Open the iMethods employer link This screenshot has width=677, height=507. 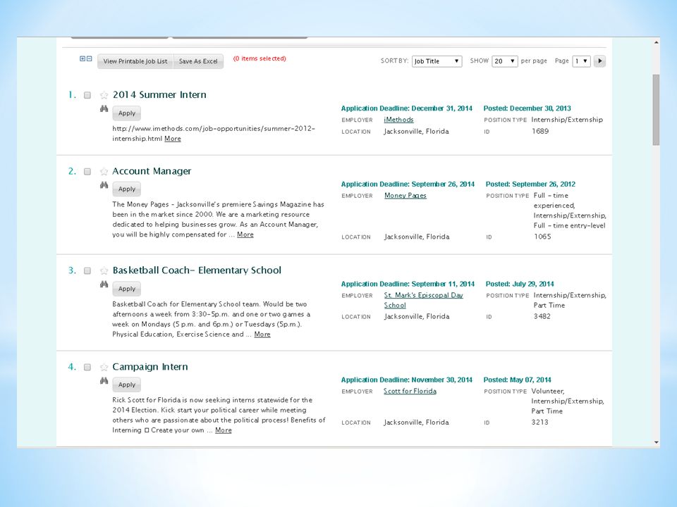click(x=398, y=120)
